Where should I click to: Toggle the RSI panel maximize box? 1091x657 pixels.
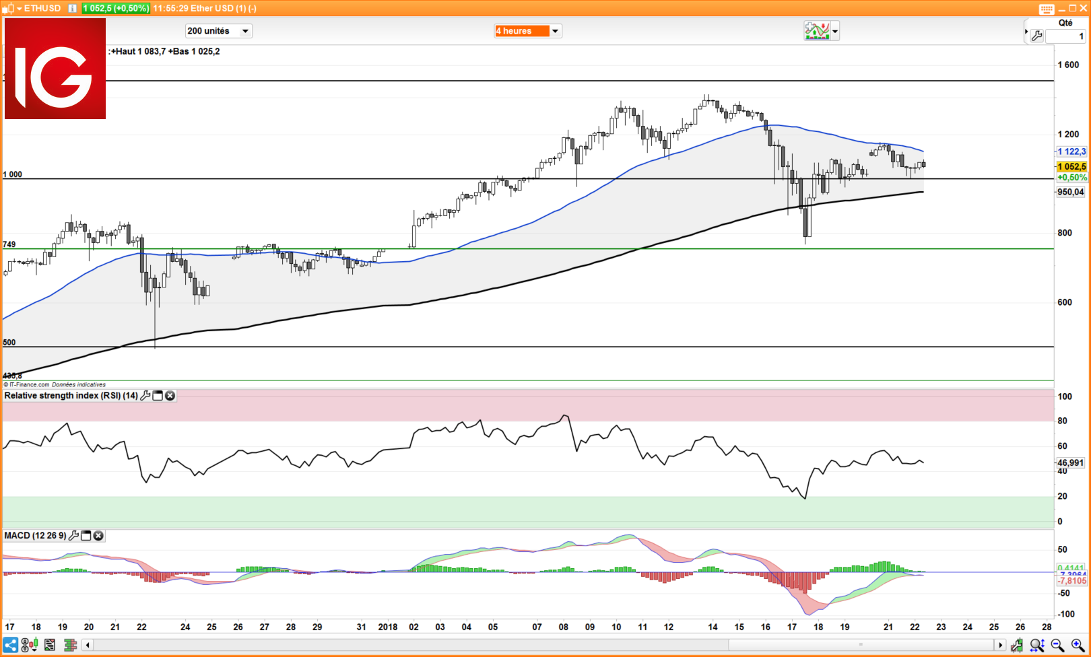click(x=158, y=396)
